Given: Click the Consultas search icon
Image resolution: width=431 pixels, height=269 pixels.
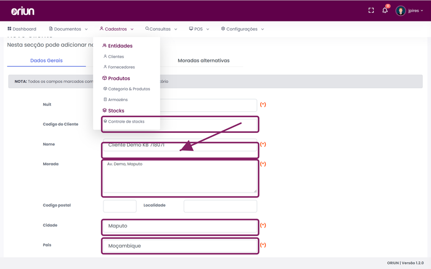Looking at the screenshot, I should point(147,29).
